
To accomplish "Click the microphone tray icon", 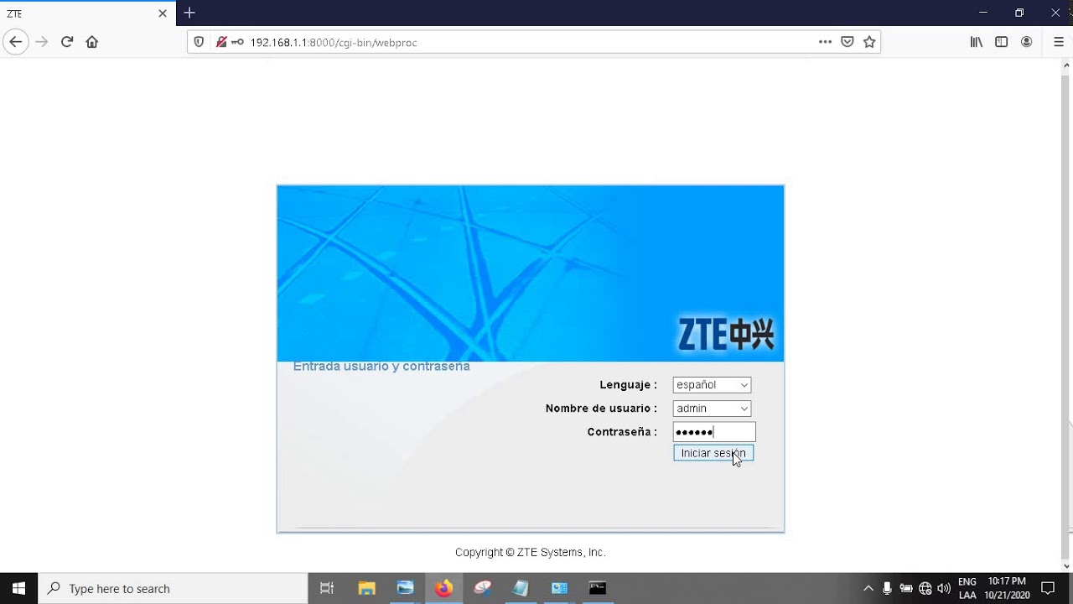I will coord(887,588).
